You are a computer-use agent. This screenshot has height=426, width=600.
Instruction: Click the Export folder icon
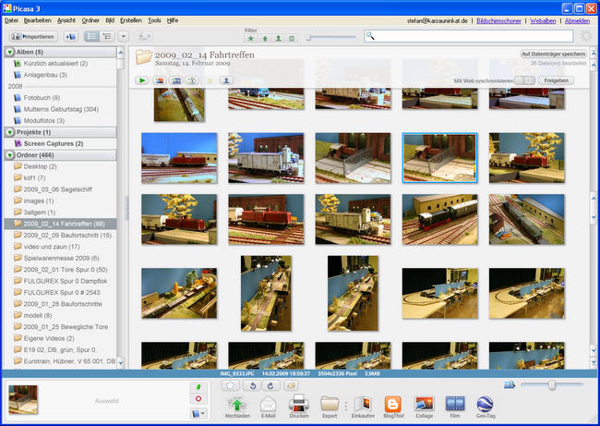pos(330,404)
